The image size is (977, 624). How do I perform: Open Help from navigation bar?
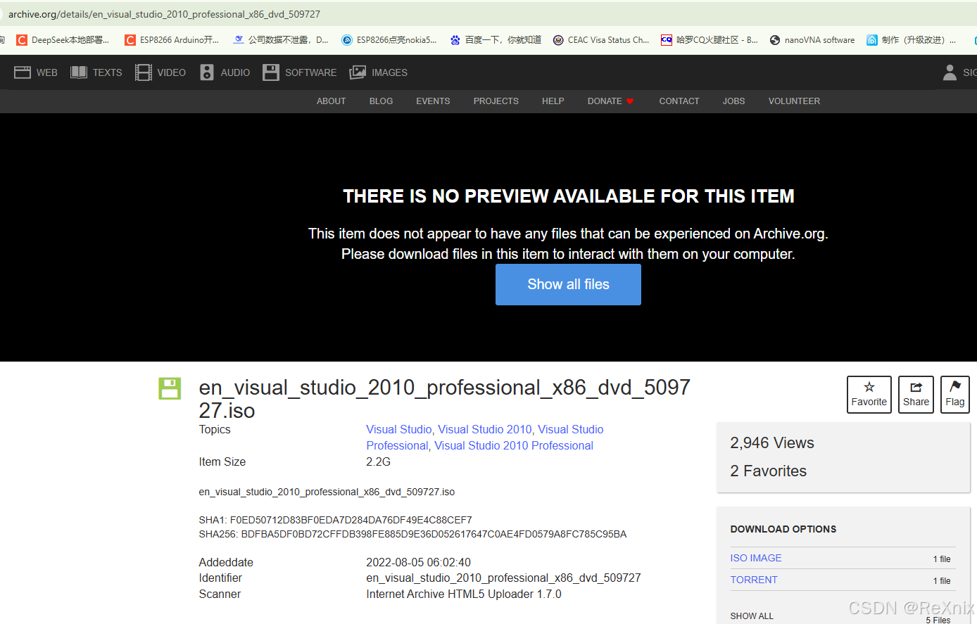pyautogui.click(x=553, y=101)
